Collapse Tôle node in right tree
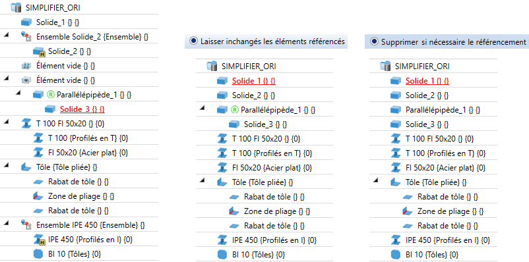This screenshot has height=262, width=529. click(376, 180)
